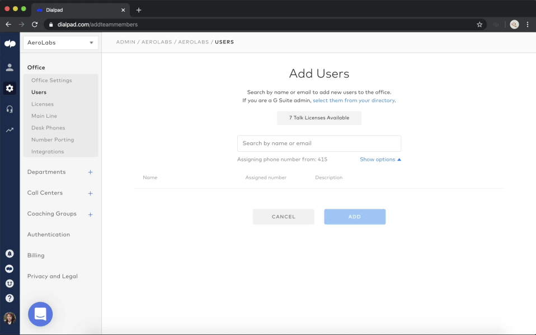Click the Dialpad logo icon in sidebar
The image size is (536, 335).
click(x=10, y=44)
